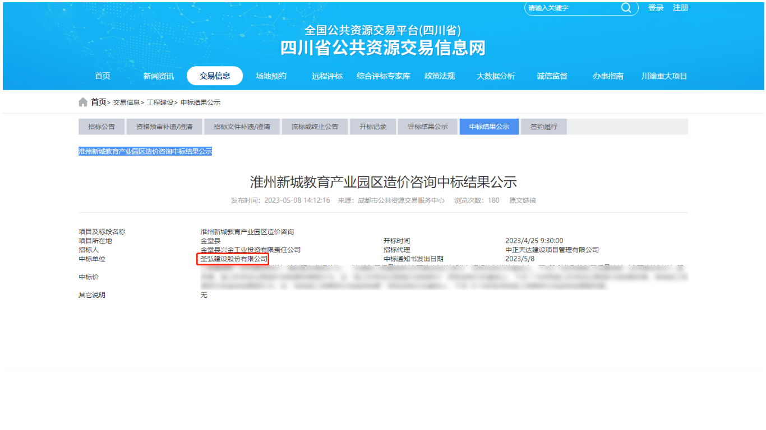Go to 场地预约 in the navigation
The image size is (766, 430).
[x=271, y=76]
